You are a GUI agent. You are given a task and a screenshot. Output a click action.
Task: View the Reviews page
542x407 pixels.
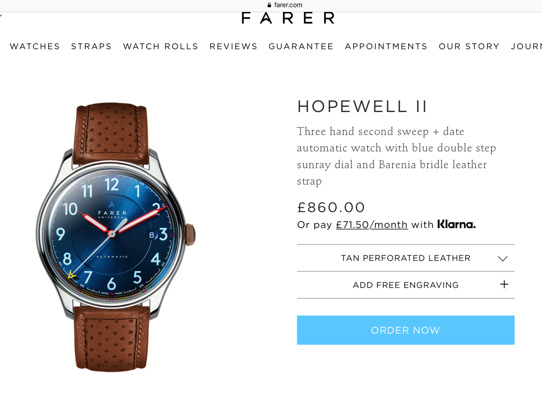233,46
